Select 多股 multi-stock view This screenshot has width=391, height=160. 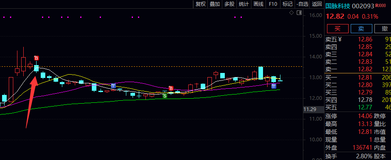tap(229, 4)
